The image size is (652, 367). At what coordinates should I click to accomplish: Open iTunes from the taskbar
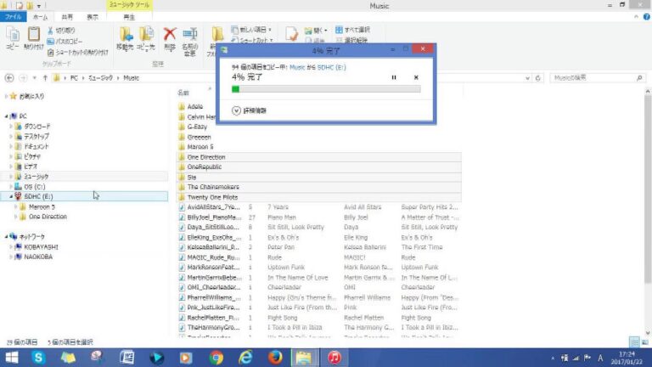[334, 358]
